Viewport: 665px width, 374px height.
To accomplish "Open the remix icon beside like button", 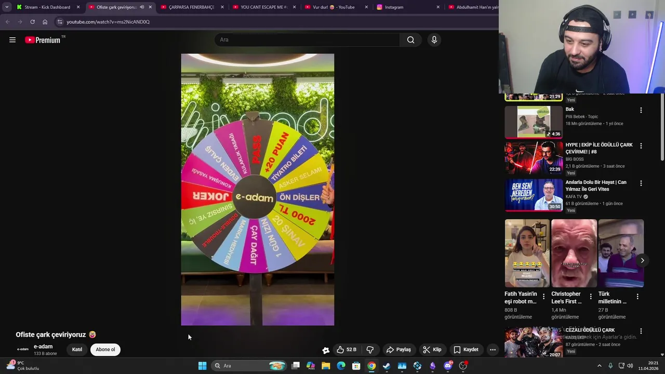I will pyautogui.click(x=326, y=350).
